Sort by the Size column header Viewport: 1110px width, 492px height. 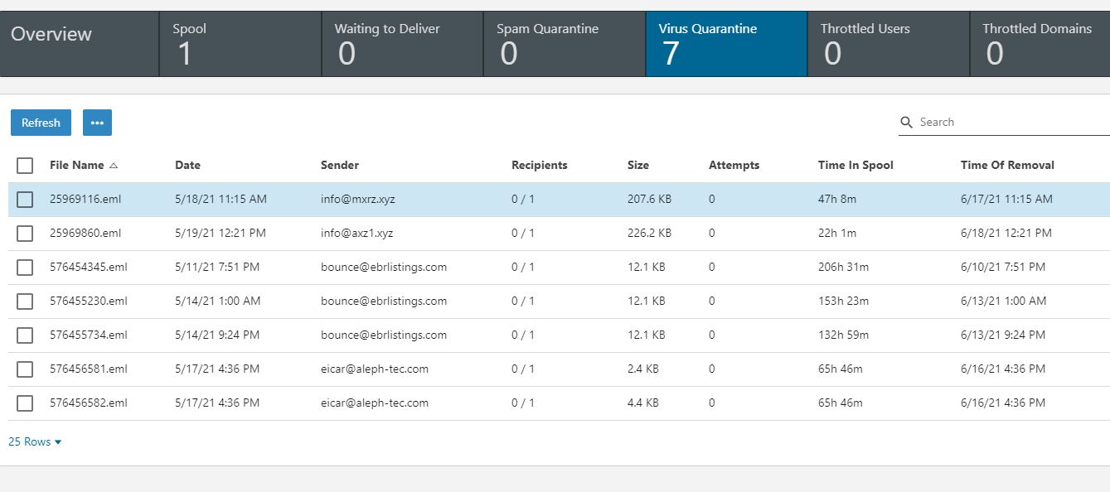click(638, 166)
